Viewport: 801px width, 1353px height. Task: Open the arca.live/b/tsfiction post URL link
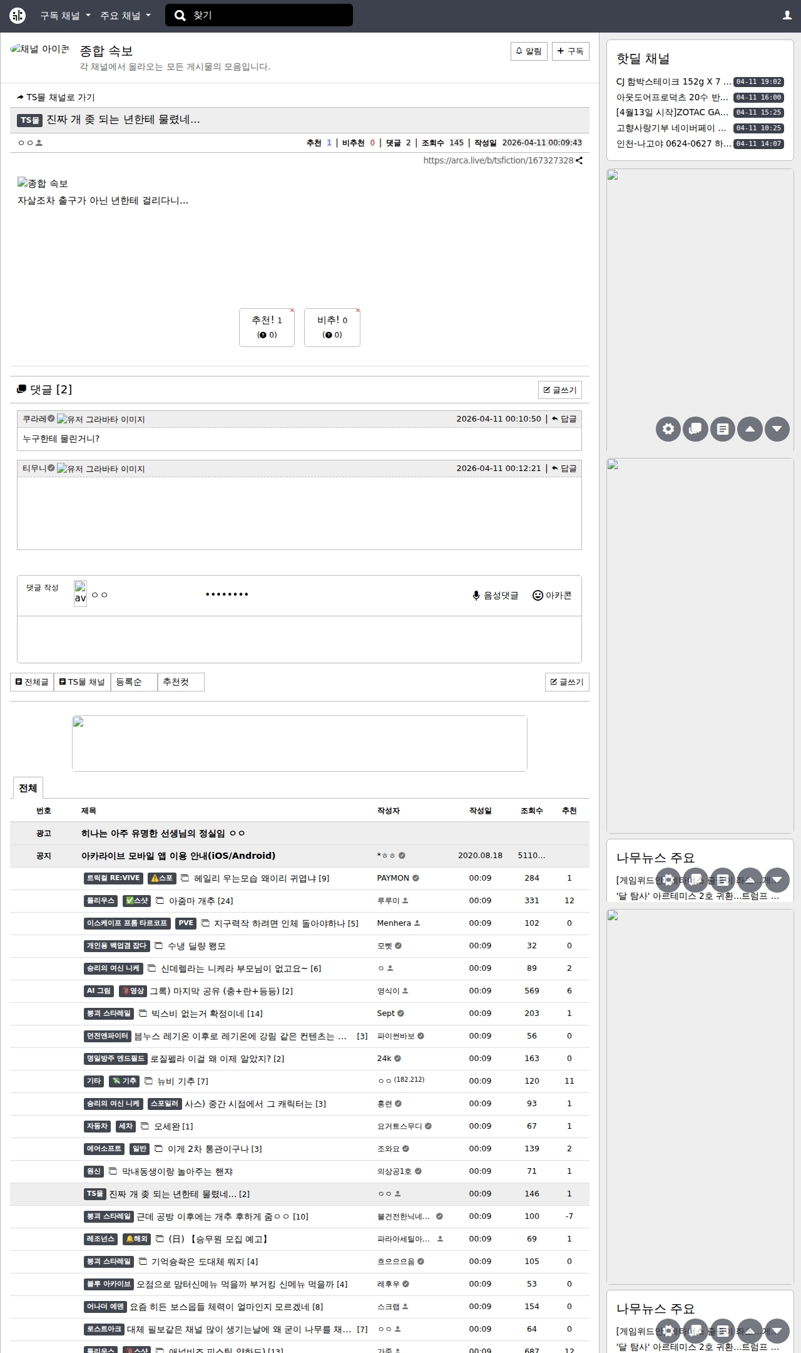click(498, 160)
